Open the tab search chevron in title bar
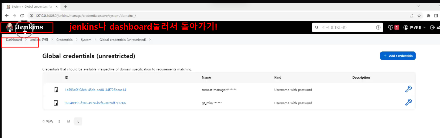 point(418,6)
